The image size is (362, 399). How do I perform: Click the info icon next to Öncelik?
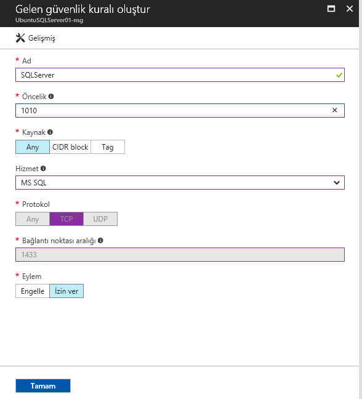pyautogui.click(x=51, y=97)
